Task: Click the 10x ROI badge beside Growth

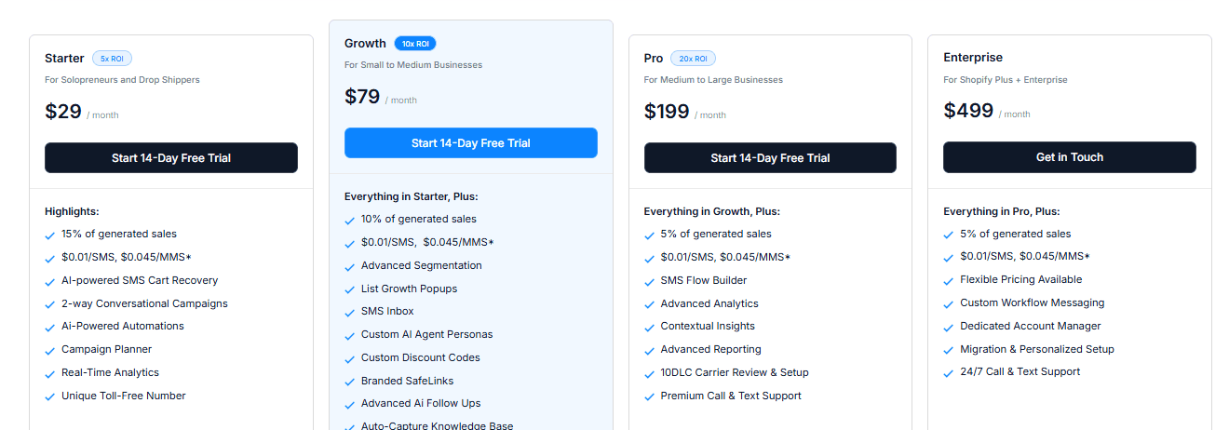Action: point(415,44)
